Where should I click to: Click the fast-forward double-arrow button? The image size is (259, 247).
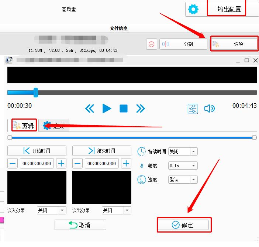(141, 109)
